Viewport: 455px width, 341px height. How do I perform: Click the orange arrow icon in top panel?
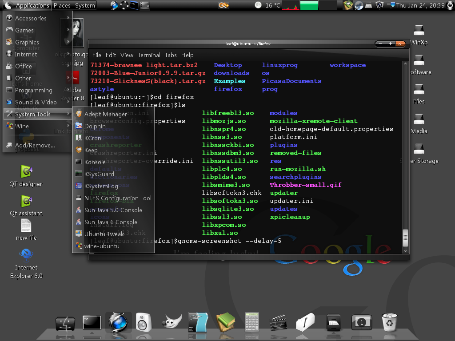tap(224, 5)
